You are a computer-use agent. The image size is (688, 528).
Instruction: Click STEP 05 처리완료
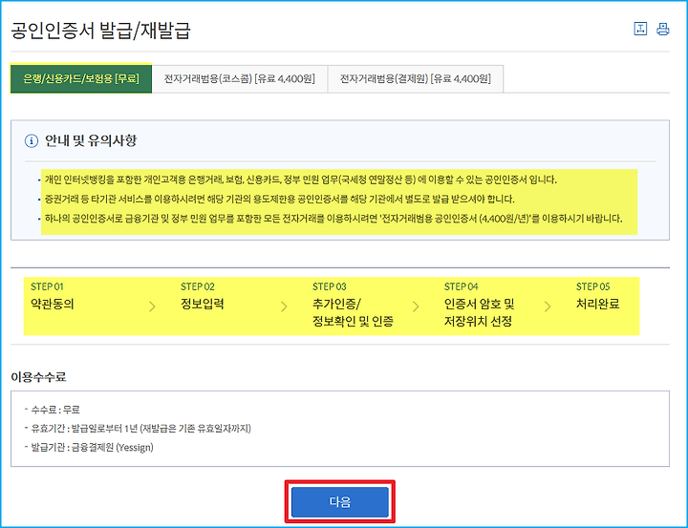597,296
